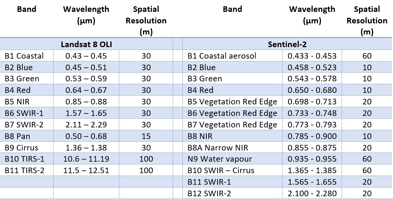This screenshot has width=393, height=199.
Task: Select the 1.565 - 1.655 wavelength cell
Action: point(312,182)
